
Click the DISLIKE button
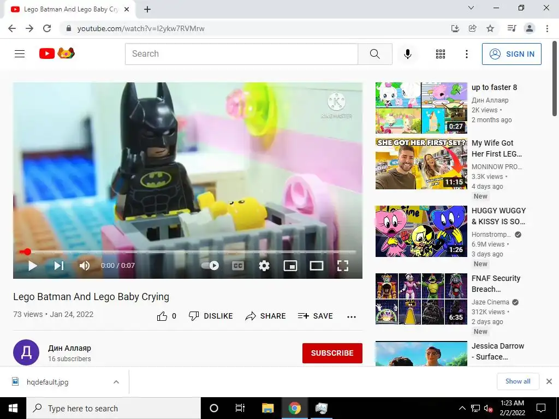click(211, 316)
